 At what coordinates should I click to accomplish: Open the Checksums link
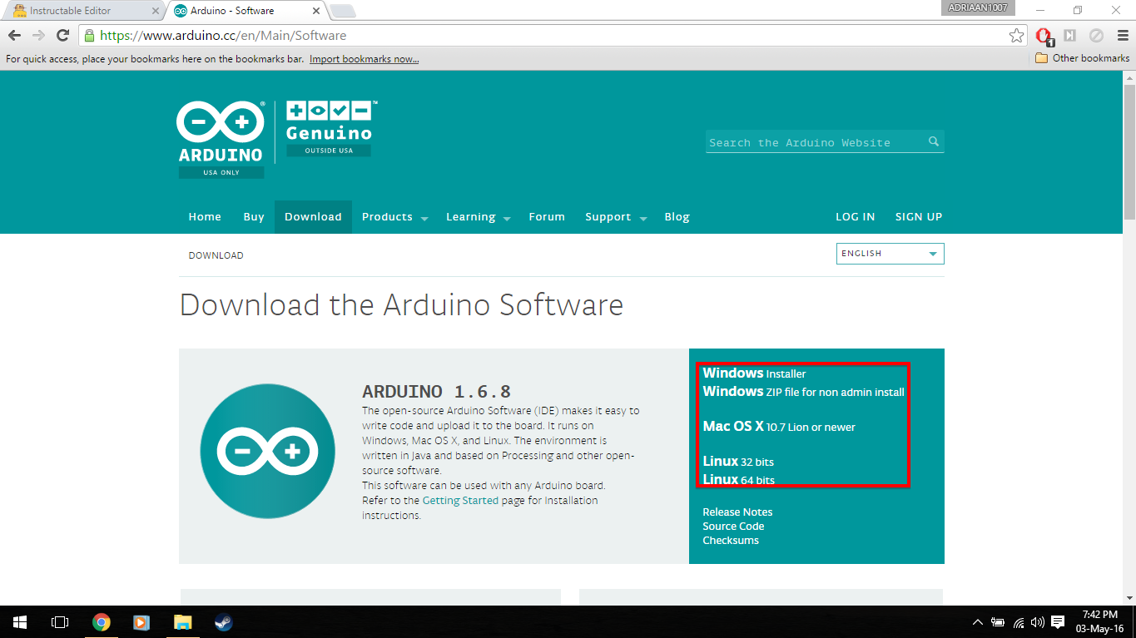pos(731,540)
